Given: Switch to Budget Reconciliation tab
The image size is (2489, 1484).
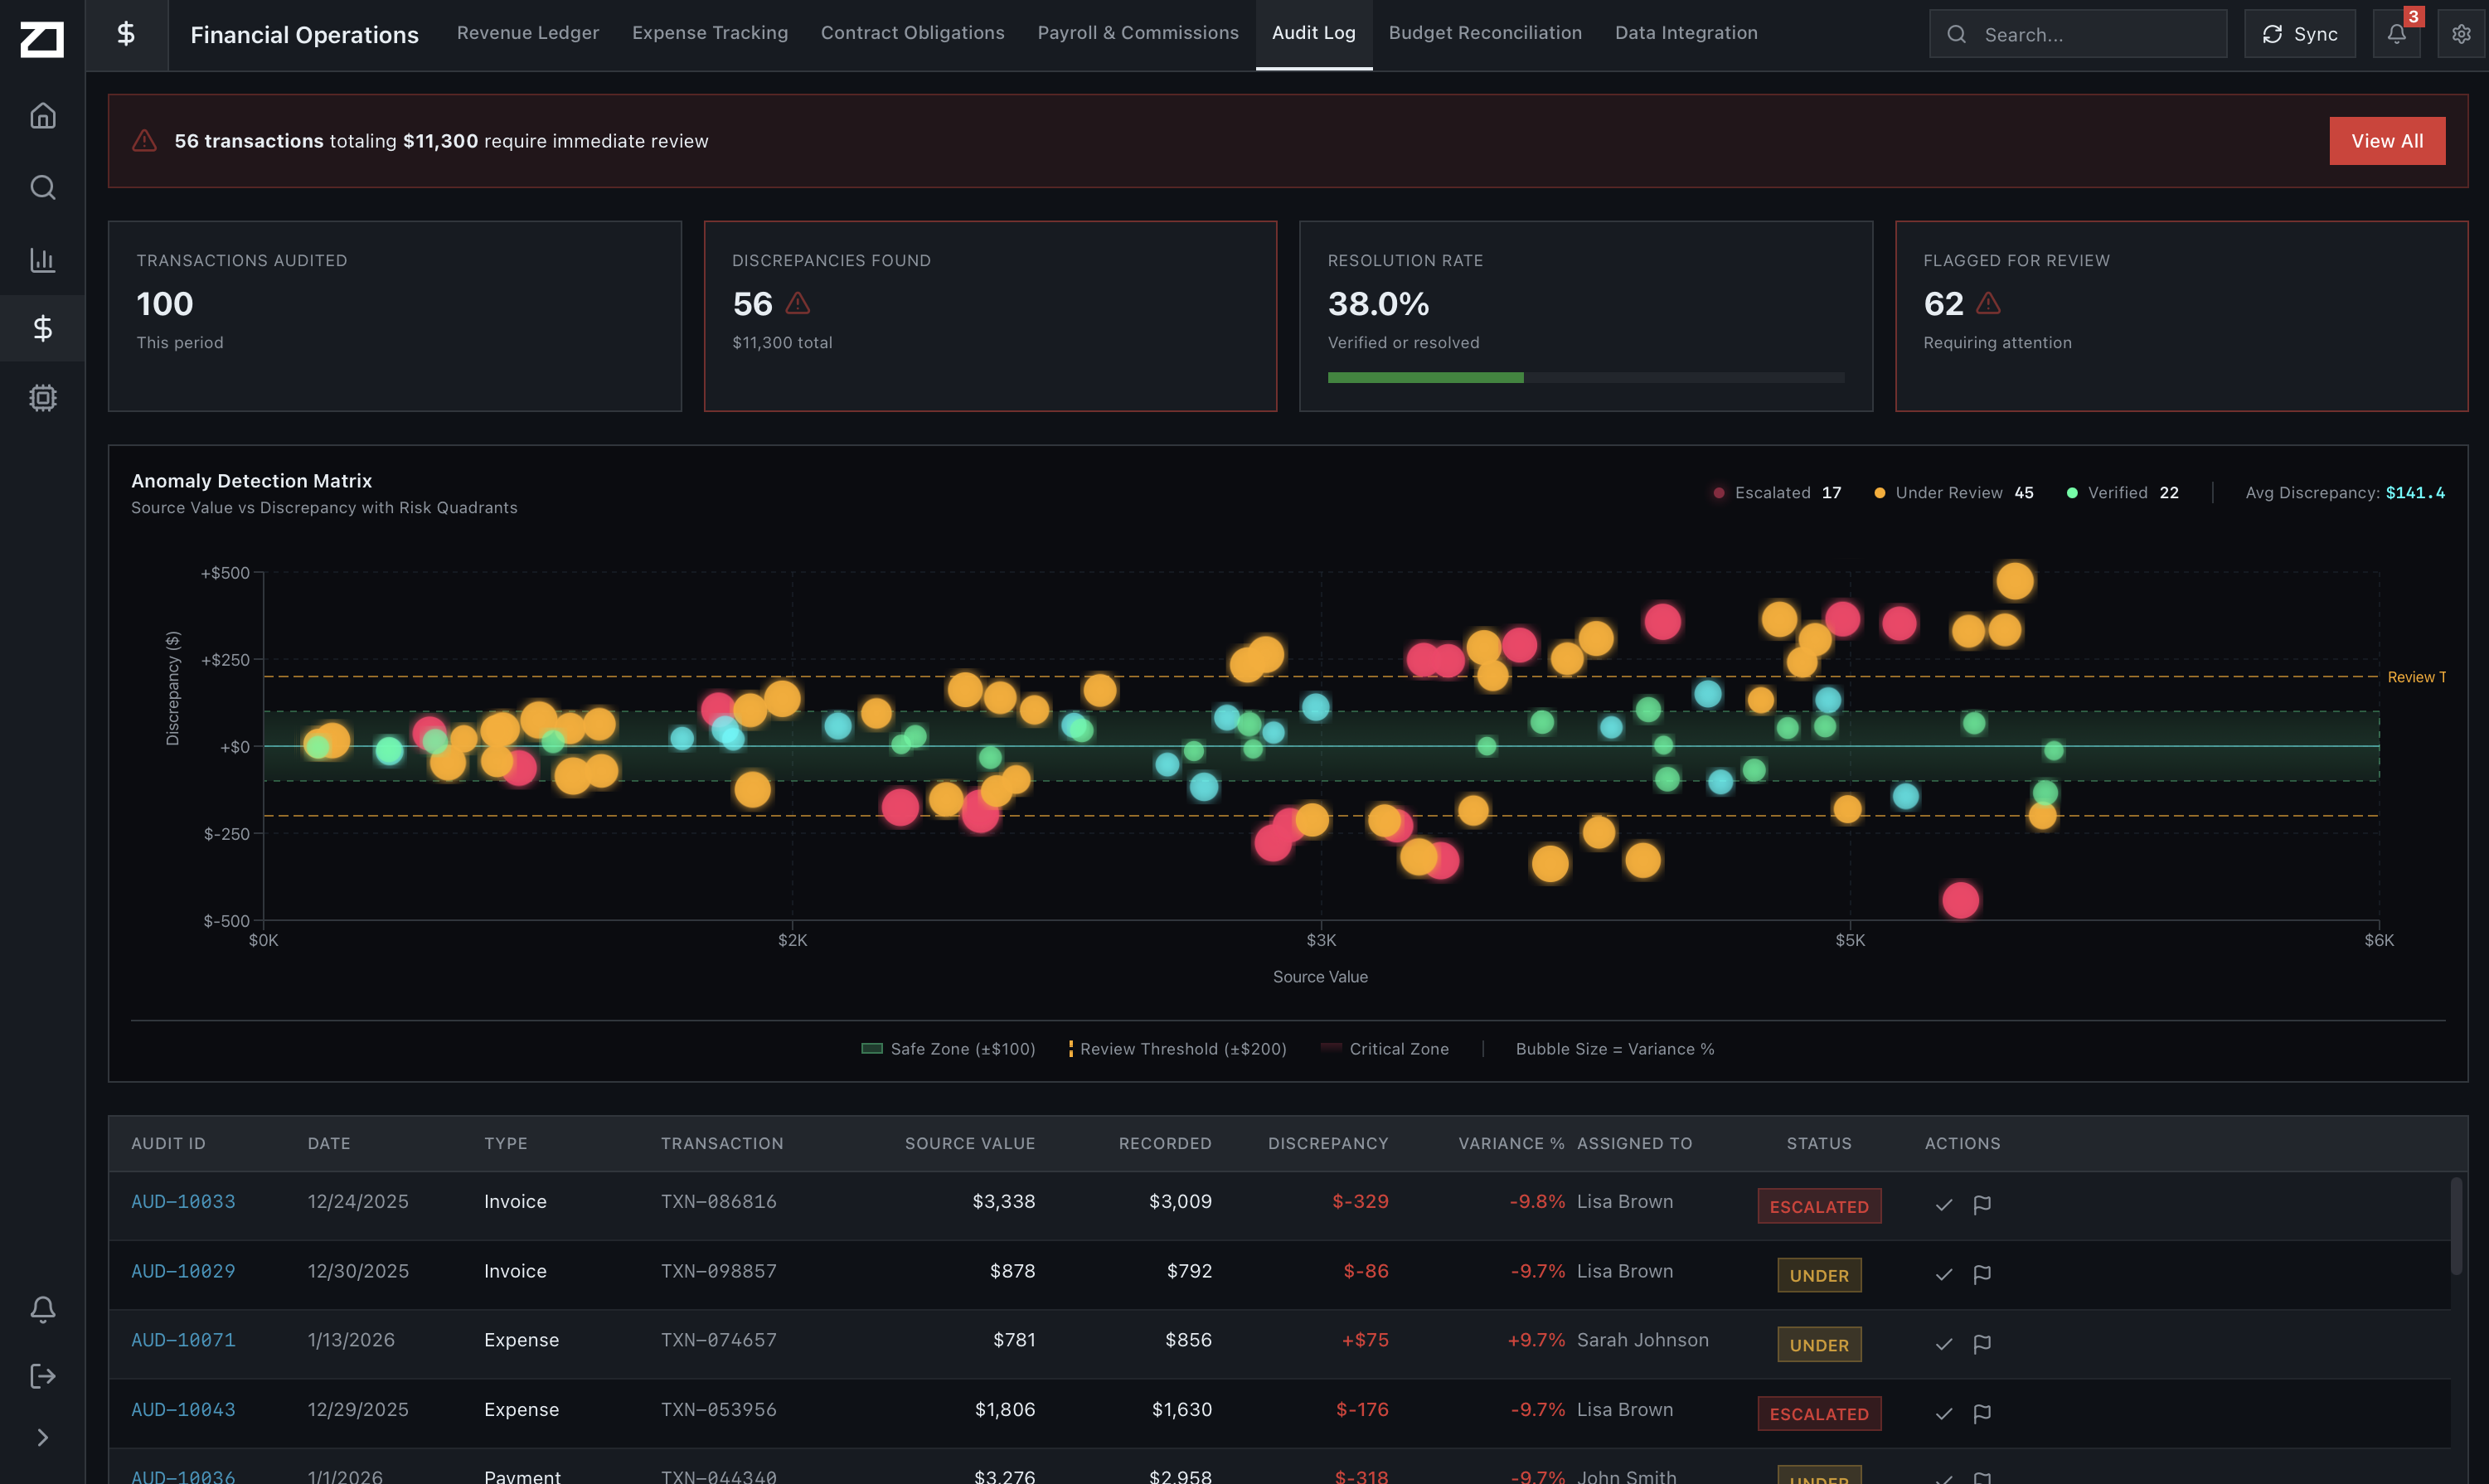Looking at the screenshot, I should tap(1484, 33).
